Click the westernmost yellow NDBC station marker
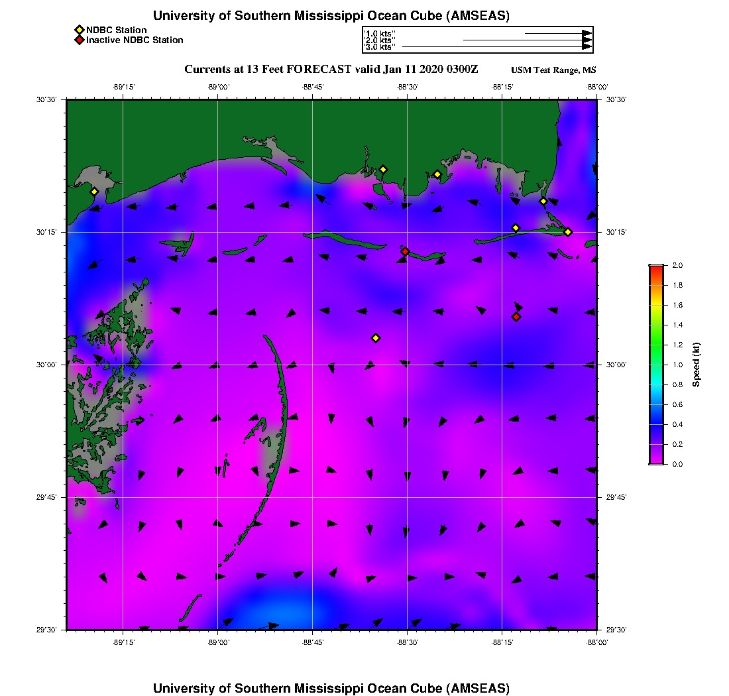This screenshot has height=696, width=729. (94, 192)
